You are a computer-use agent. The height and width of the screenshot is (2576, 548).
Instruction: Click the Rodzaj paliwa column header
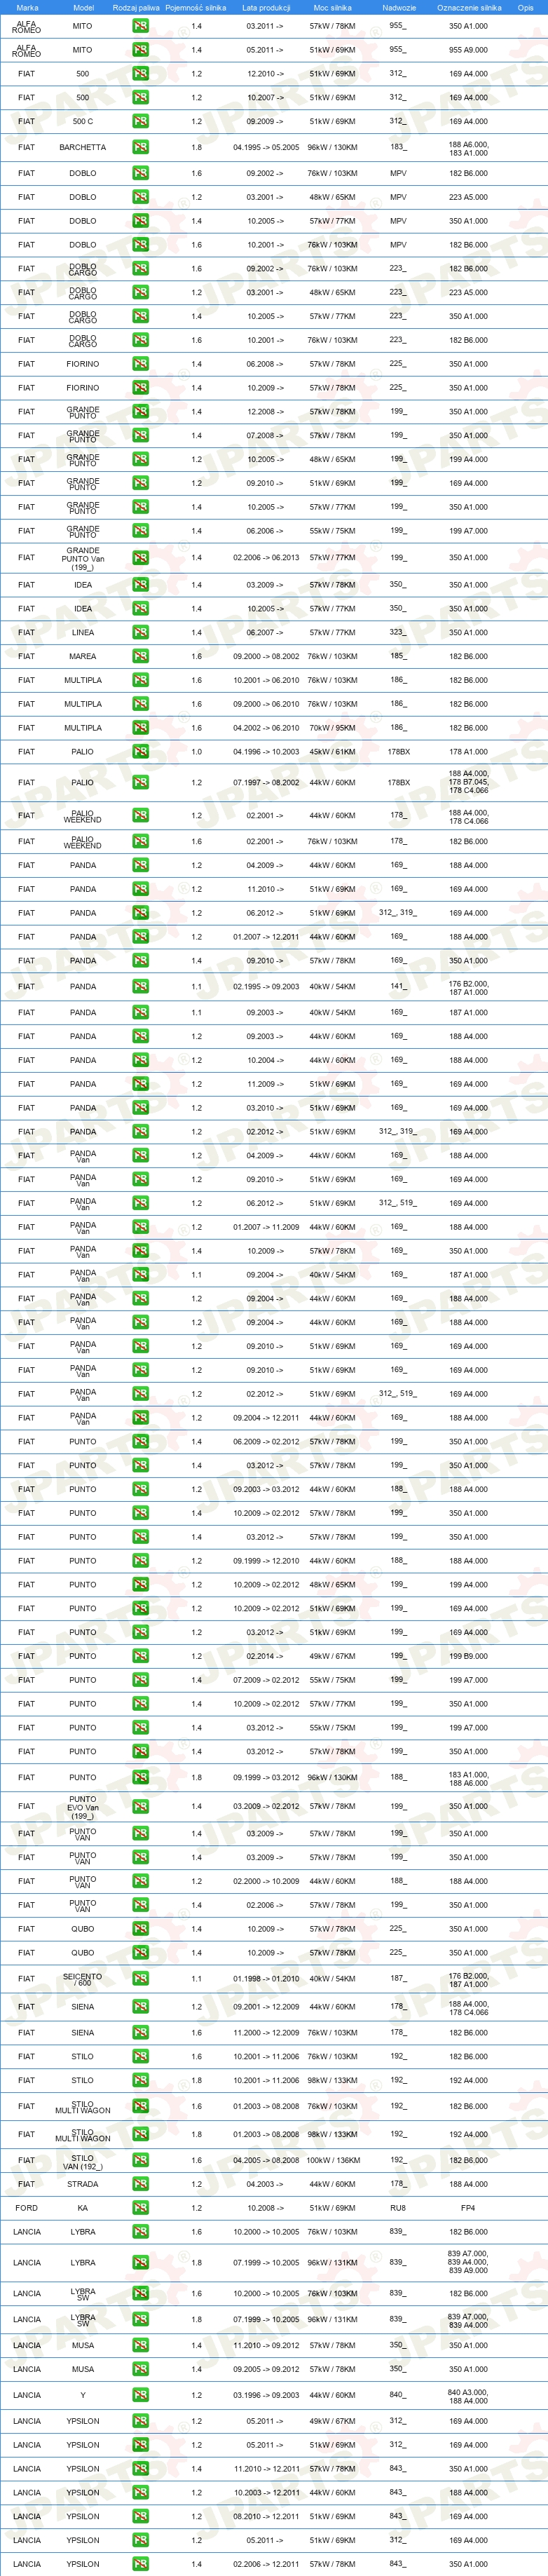(136, 7)
